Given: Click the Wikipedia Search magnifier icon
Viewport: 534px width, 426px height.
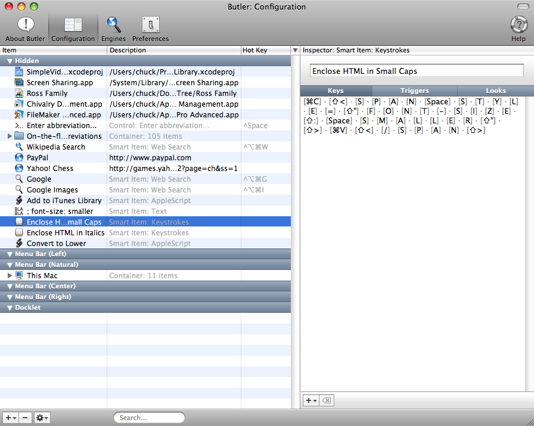Looking at the screenshot, I should pos(19,147).
